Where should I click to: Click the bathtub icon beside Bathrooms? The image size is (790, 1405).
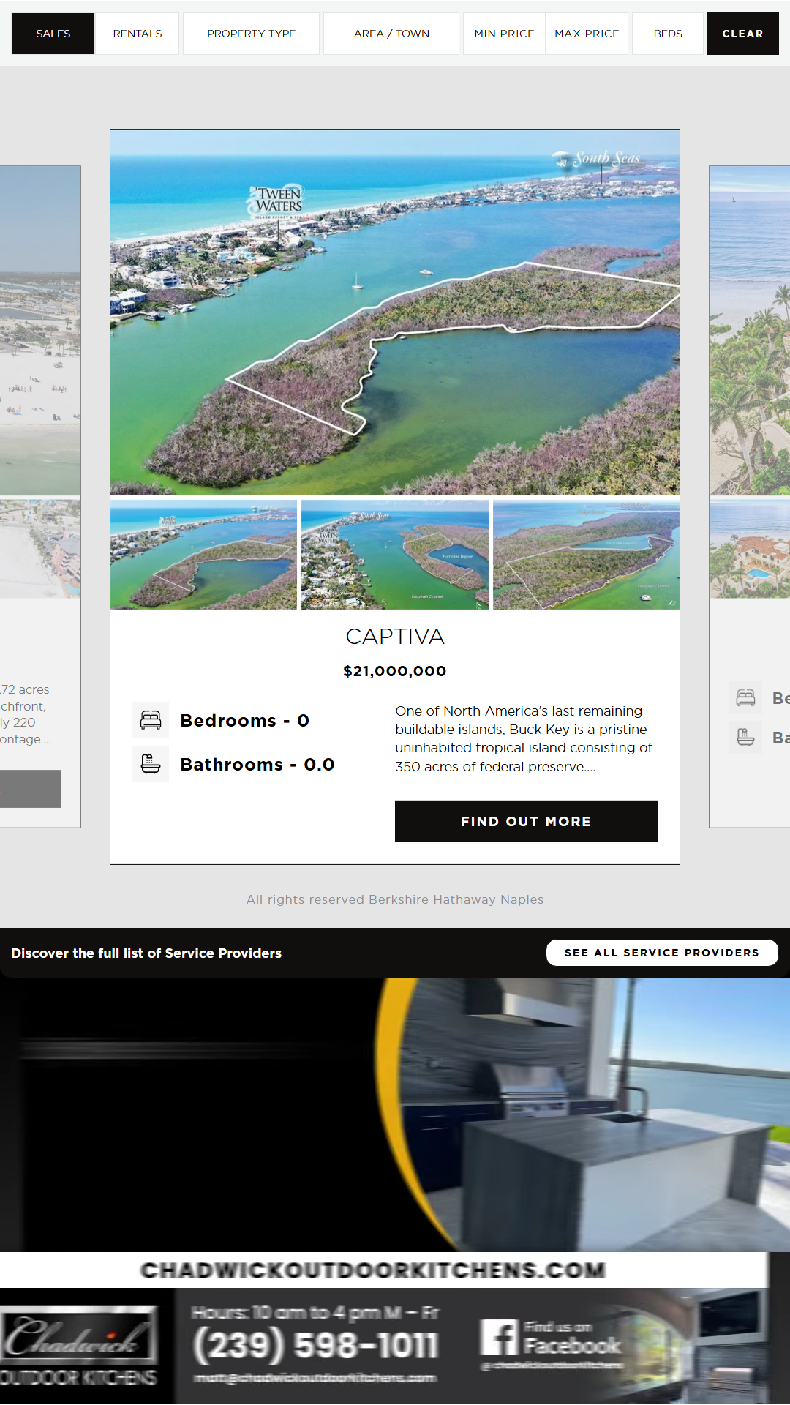[x=151, y=764]
